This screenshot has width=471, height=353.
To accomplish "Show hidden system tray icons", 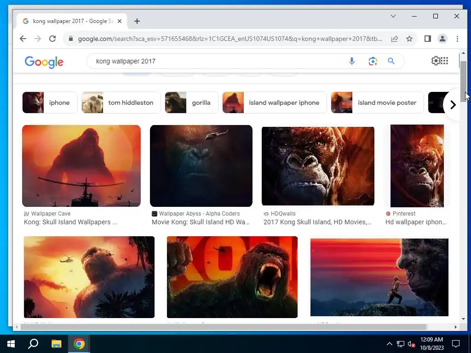I will click(389, 344).
